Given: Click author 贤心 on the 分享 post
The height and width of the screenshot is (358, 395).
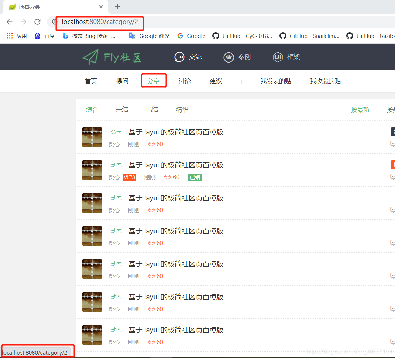Looking at the screenshot, I should coord(114,144).
